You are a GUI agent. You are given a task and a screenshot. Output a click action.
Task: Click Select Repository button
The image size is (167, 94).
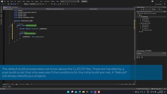point(157,89)
